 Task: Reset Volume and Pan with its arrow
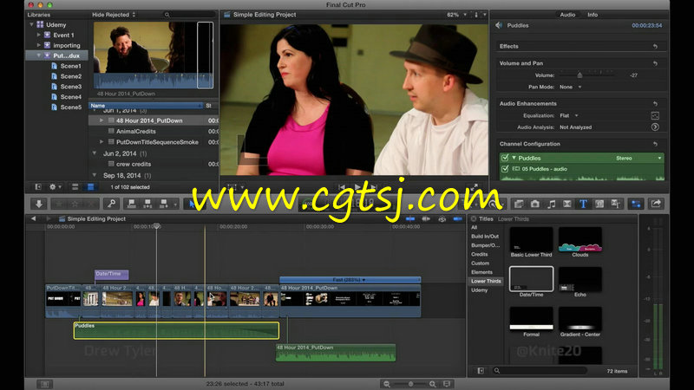pos(655,63)
